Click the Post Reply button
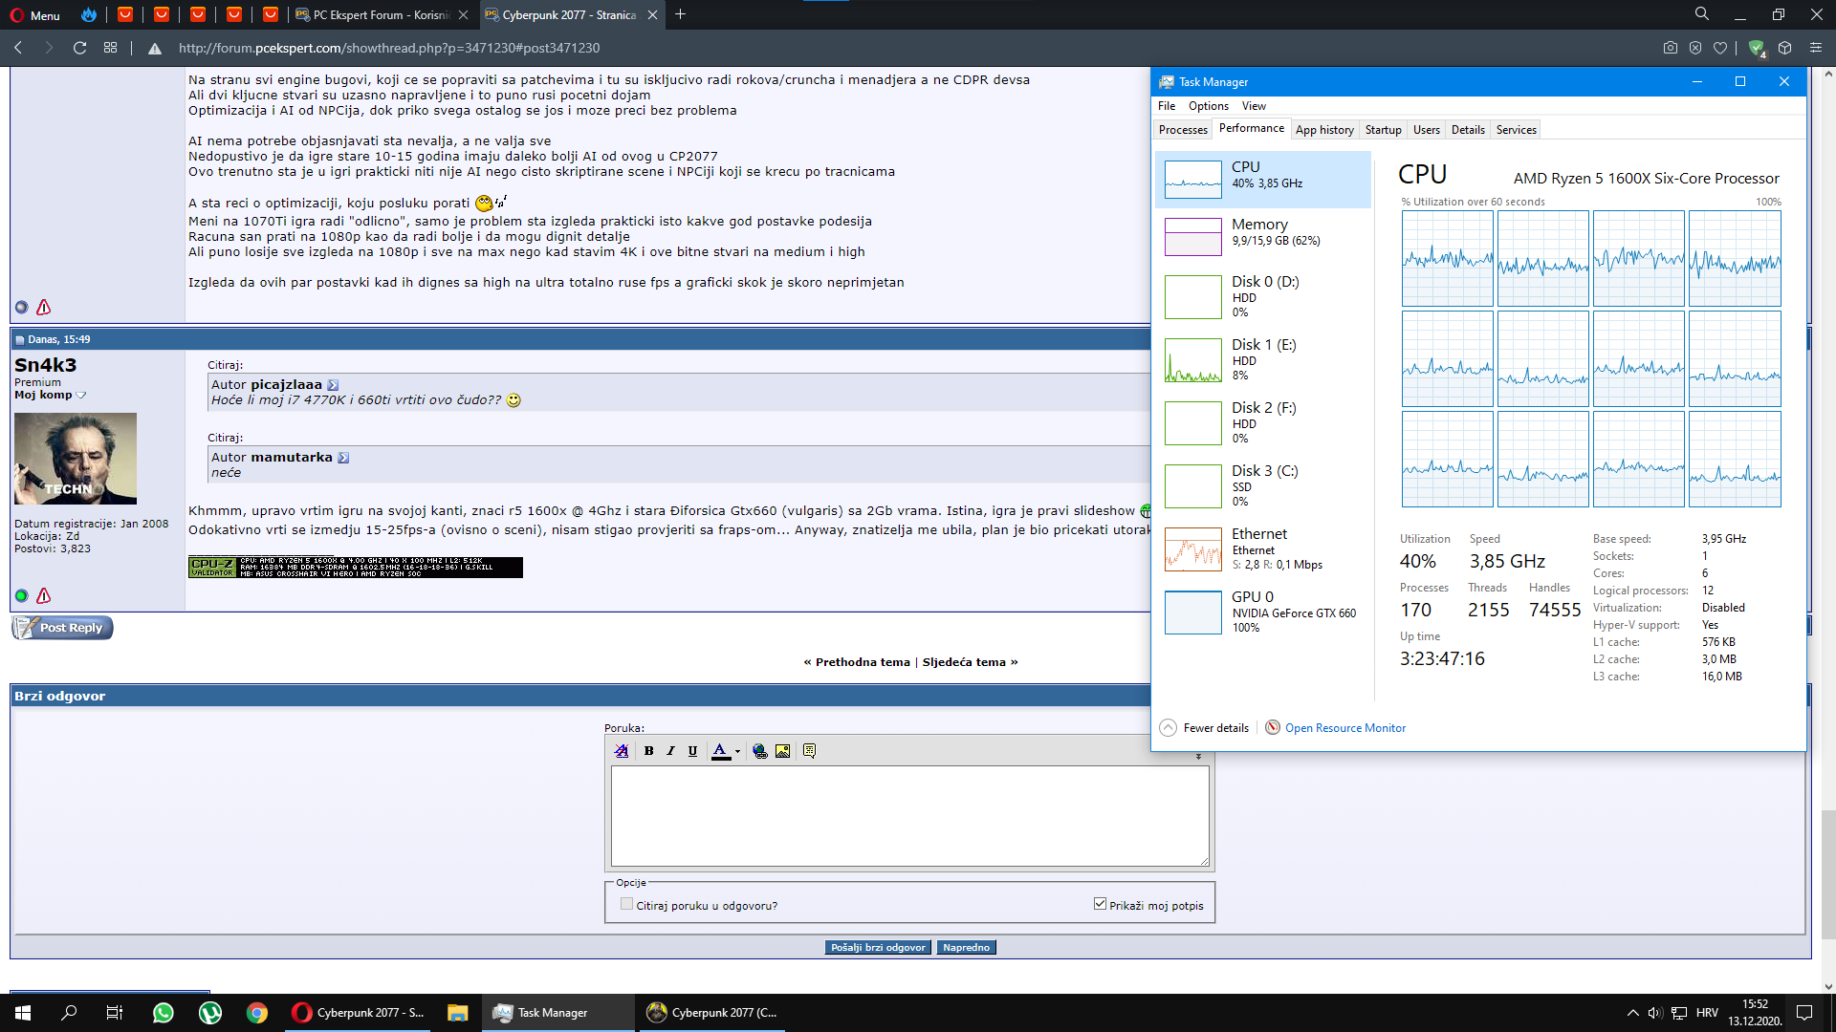Screen dimensions: 1836x1032 (x=63, y=628)
